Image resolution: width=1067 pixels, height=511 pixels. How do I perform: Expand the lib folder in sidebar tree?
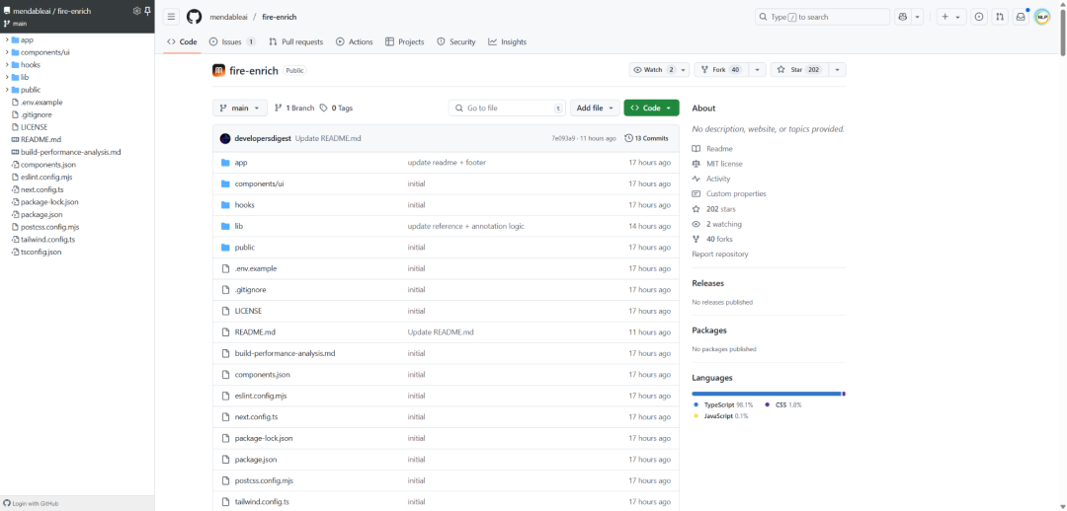tap(7, 77)
